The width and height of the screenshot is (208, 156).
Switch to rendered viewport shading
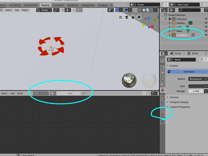(152, 10)
